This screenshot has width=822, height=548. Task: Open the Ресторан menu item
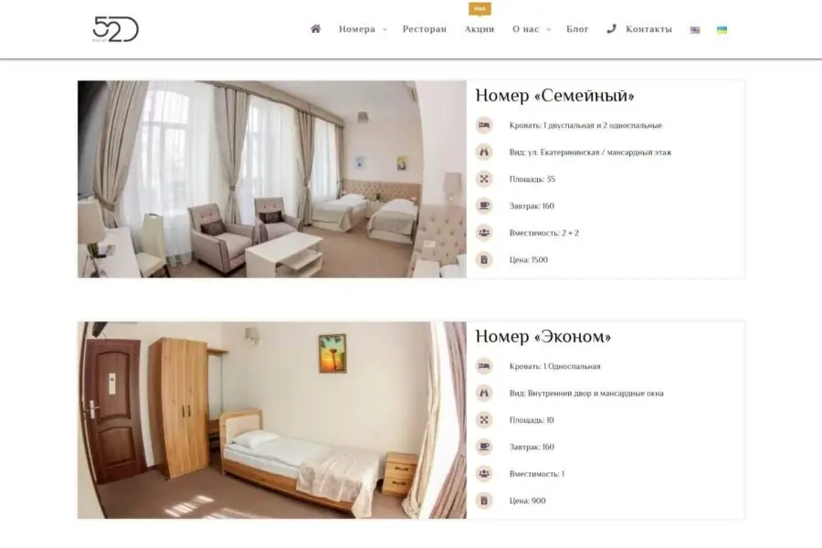tap(425, 29)
